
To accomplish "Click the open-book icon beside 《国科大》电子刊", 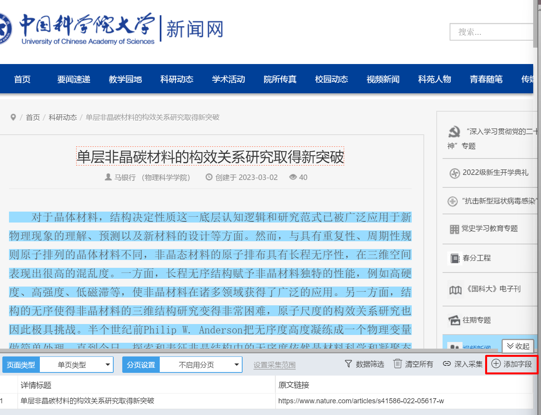I will coord(455,290).
